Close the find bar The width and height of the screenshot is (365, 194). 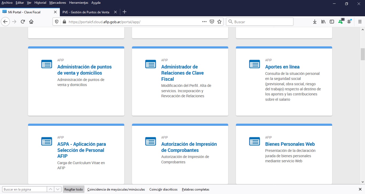coord(360,189)
